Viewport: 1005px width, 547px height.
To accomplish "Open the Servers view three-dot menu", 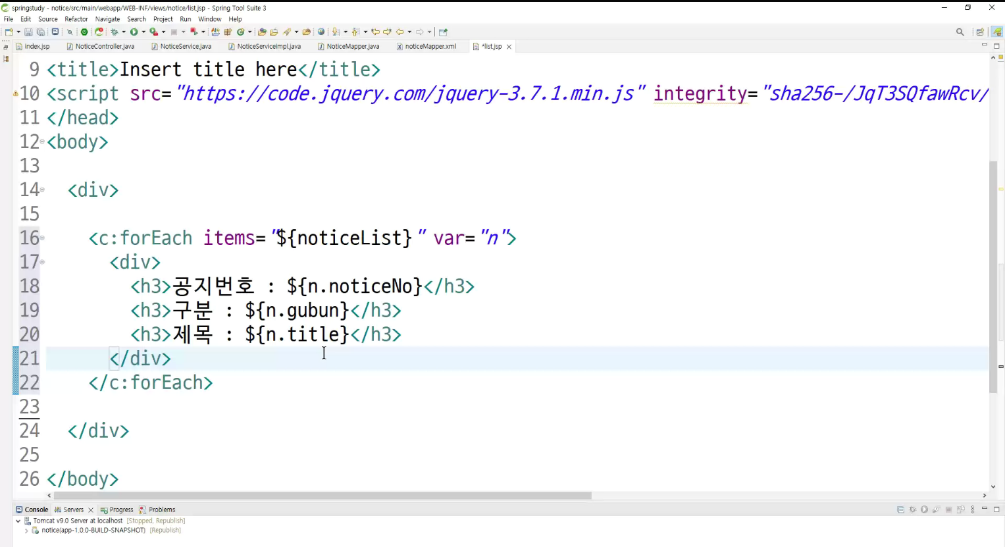I will 973,509.
